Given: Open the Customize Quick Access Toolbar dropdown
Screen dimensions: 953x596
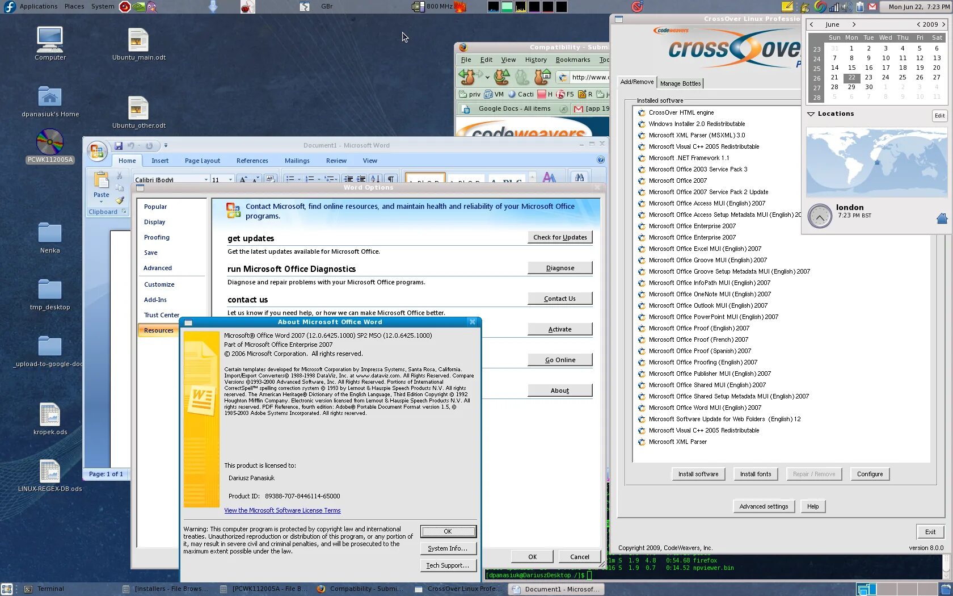Looking at the screenshot, I should 166,146.
